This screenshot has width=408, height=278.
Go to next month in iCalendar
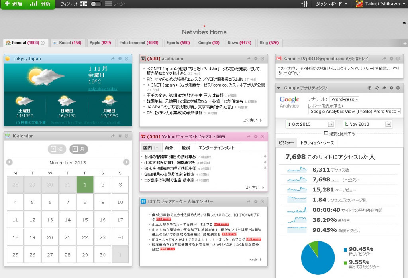(x=126, y=162)
